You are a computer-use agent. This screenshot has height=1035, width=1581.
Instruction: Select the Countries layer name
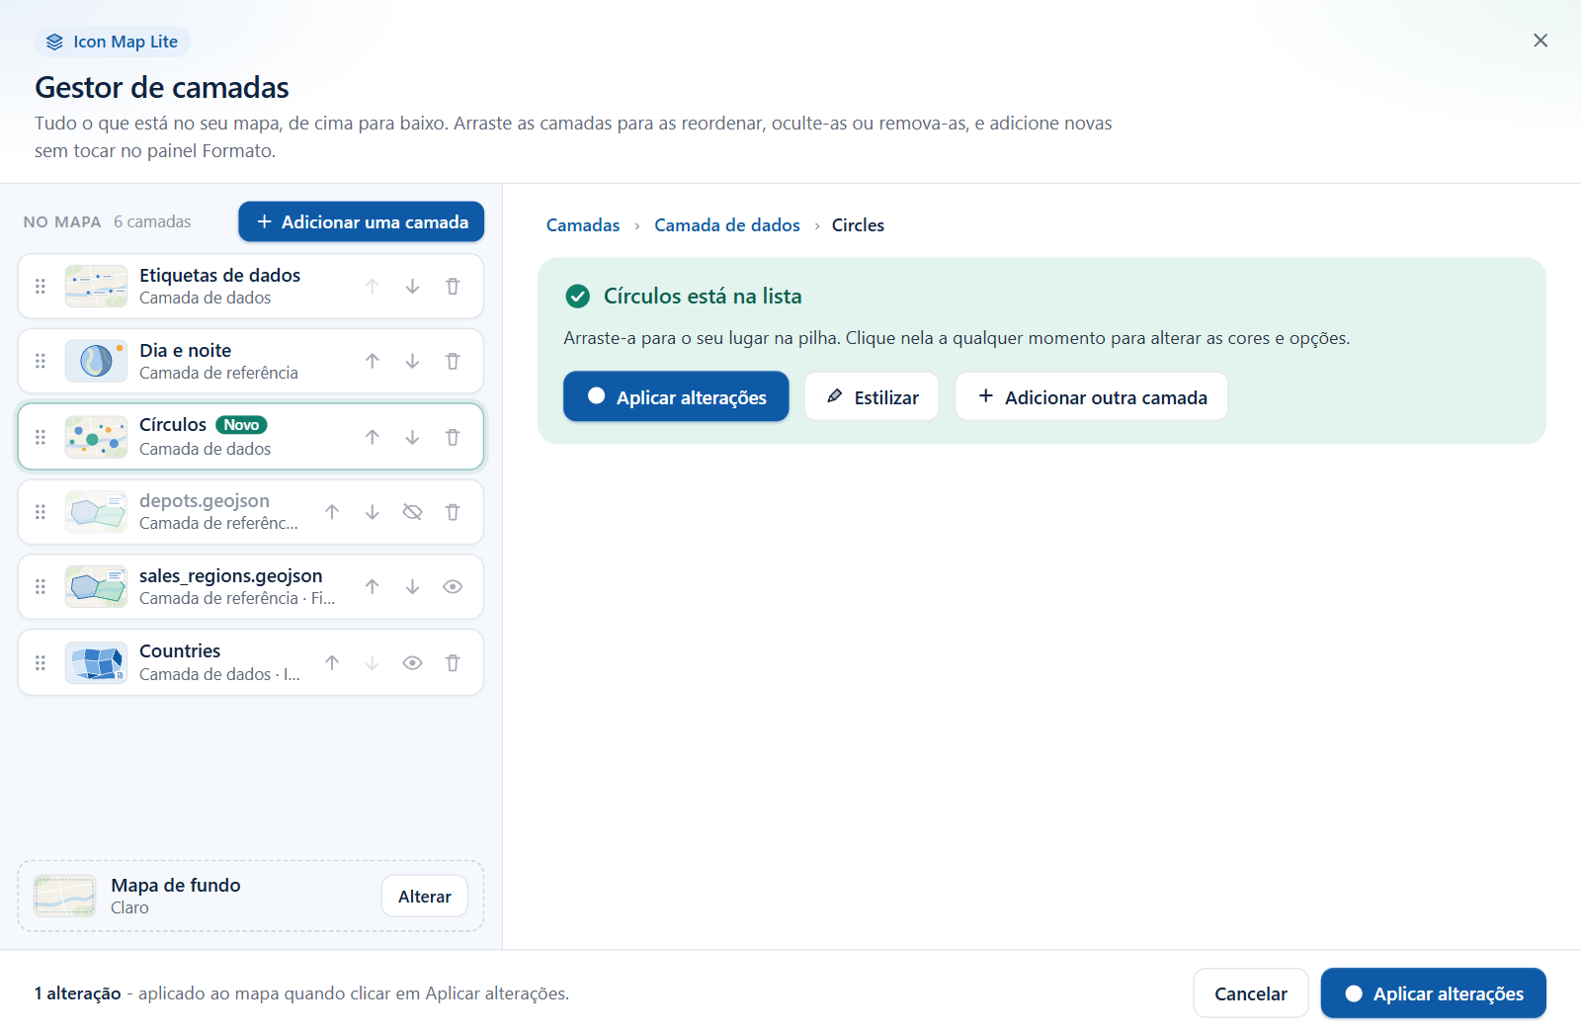coord(180,651)
